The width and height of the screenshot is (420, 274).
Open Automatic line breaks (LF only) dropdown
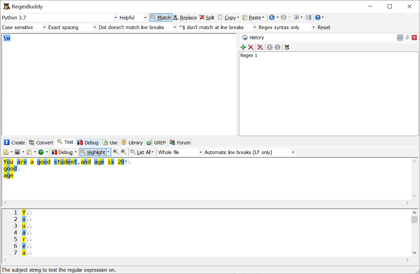click(x=293, y=152)
